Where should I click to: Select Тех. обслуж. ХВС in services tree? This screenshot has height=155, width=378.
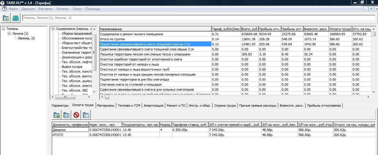click(75, 90)
